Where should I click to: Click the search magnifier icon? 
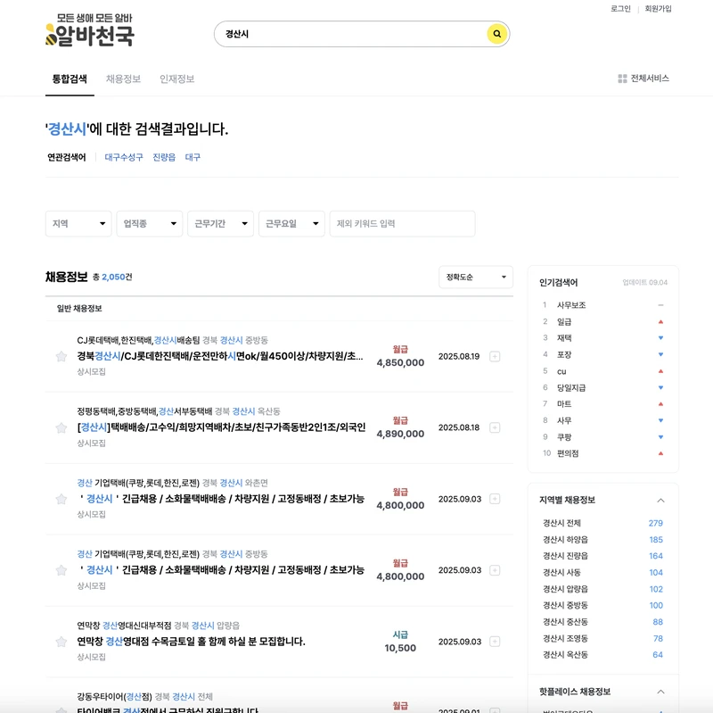496,33
